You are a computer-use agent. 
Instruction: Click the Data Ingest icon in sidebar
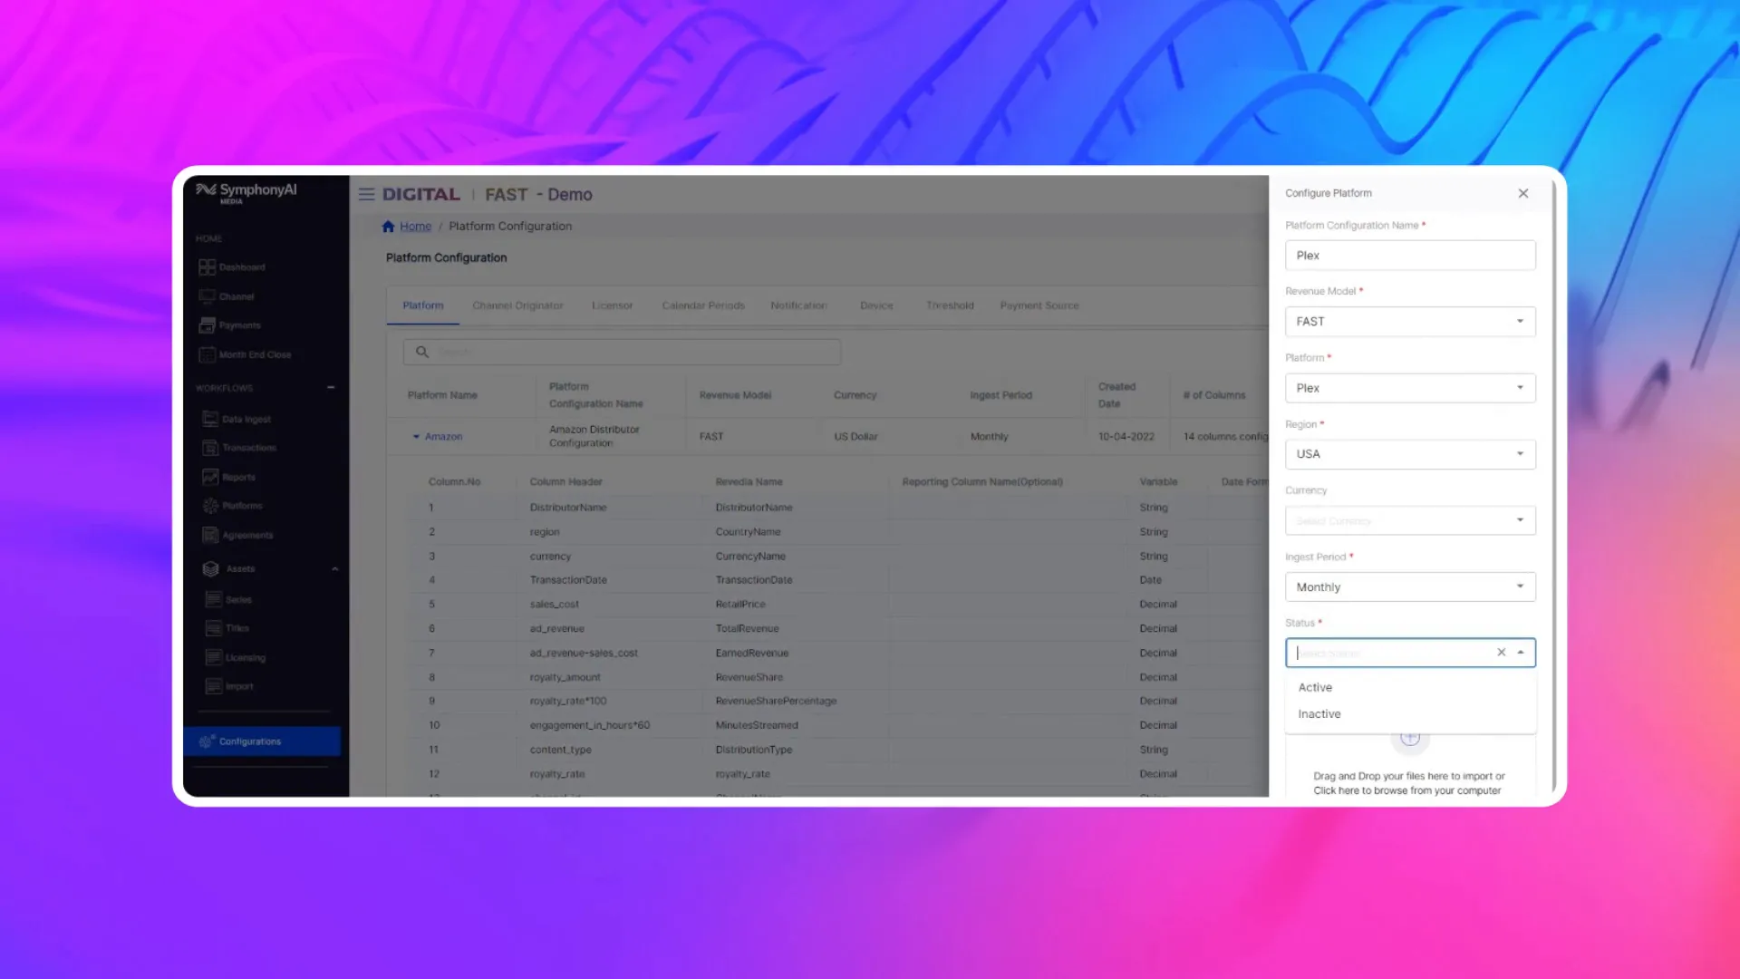pos(210,419)
